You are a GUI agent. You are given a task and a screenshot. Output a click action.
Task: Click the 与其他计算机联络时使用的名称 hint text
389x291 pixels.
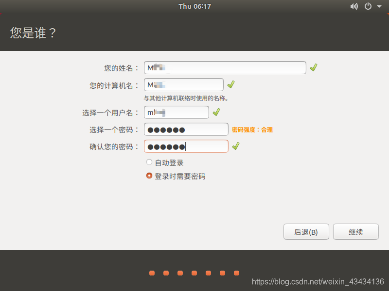point(186,98)
